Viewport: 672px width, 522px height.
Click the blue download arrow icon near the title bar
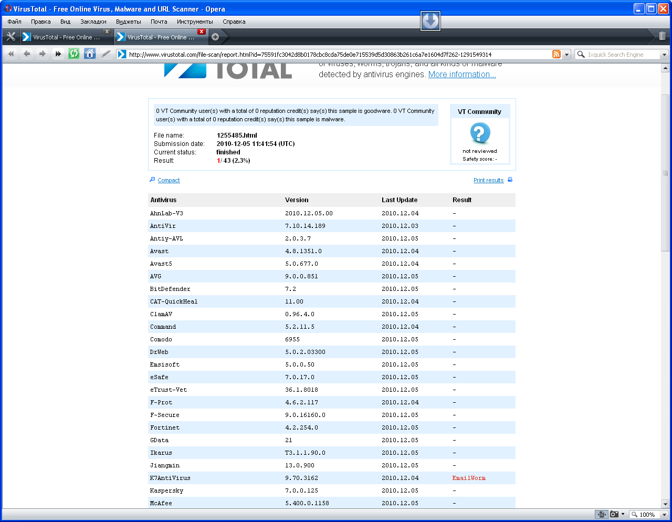pos(430,21)
